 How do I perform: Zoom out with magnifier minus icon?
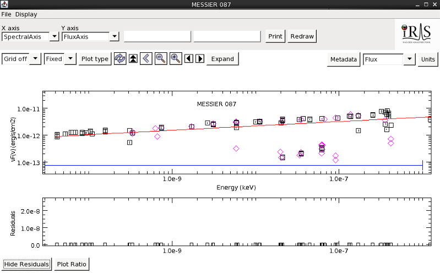[161, 59]
